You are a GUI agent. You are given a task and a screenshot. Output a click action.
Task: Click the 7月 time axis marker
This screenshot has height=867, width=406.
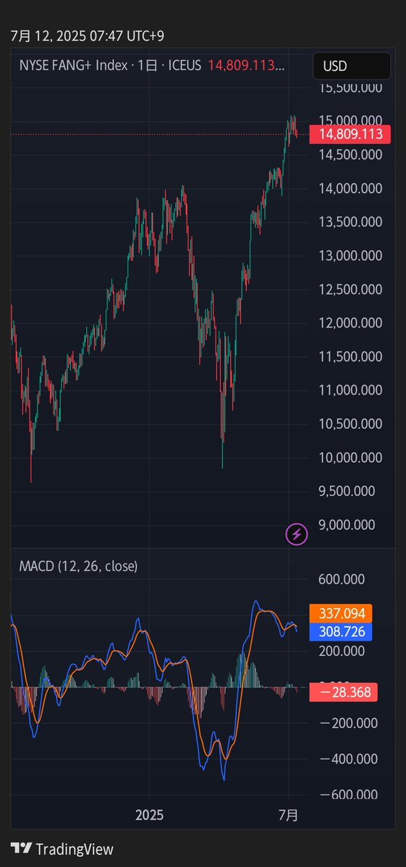click(x=288, y=816)
